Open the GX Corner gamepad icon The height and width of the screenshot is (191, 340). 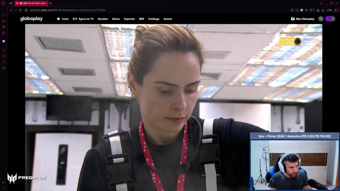click(x=11, y=3)
